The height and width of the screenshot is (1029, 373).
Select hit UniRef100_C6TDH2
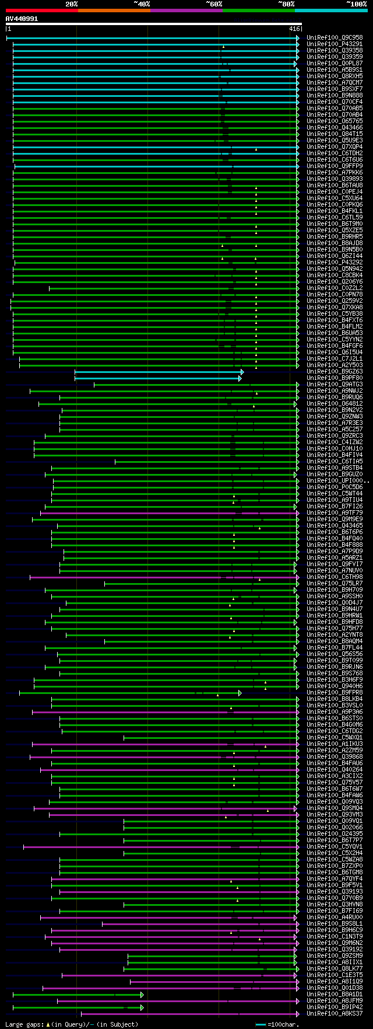click(x=335, y=154)
